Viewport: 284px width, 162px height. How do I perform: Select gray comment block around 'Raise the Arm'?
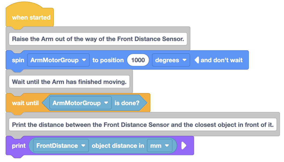point(98,38)
